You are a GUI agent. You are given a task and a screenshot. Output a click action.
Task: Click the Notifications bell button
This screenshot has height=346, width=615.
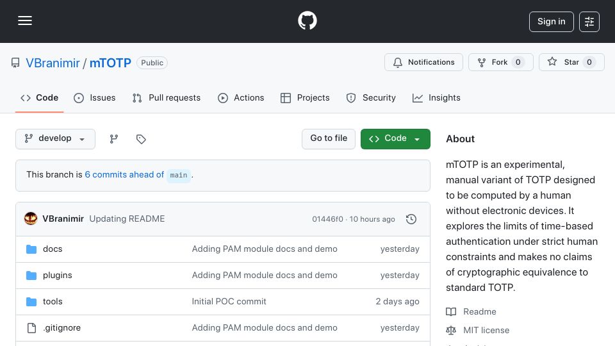click(x=423, y=62)
